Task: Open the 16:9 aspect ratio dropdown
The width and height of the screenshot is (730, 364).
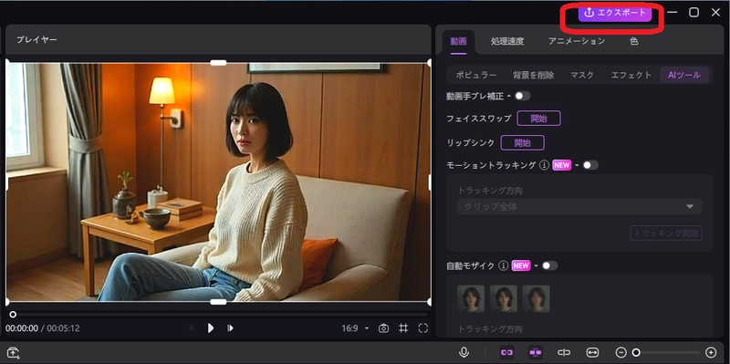Action: tap(355, 328)
